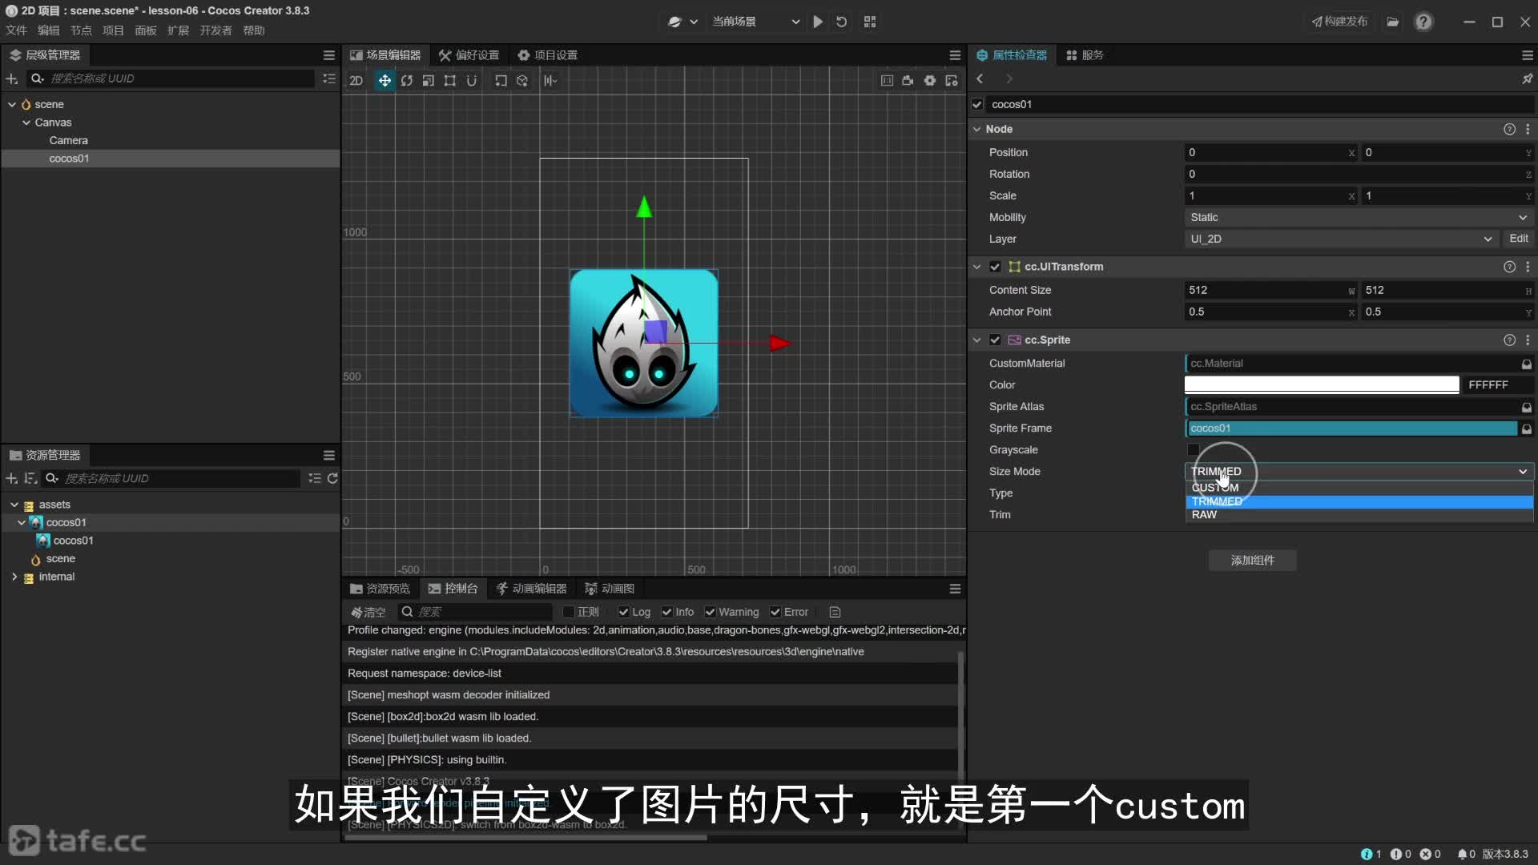Viewport: 1538px width, 865px height.
Task: Open the scene gear settings icon
Action: [x=930, y=81]
